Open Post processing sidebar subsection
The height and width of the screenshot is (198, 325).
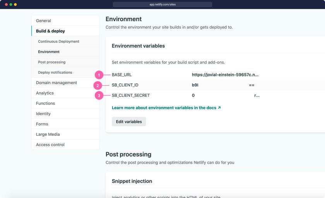(x=51, y=62)
